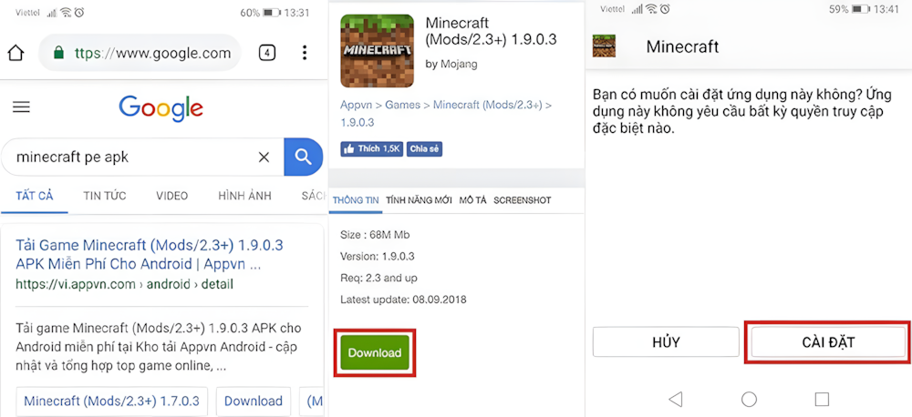The width and height of the screenshot is (912, 417).
Task: Open Chrome's three-dot overflow menu
Action: tap(305, 54)
